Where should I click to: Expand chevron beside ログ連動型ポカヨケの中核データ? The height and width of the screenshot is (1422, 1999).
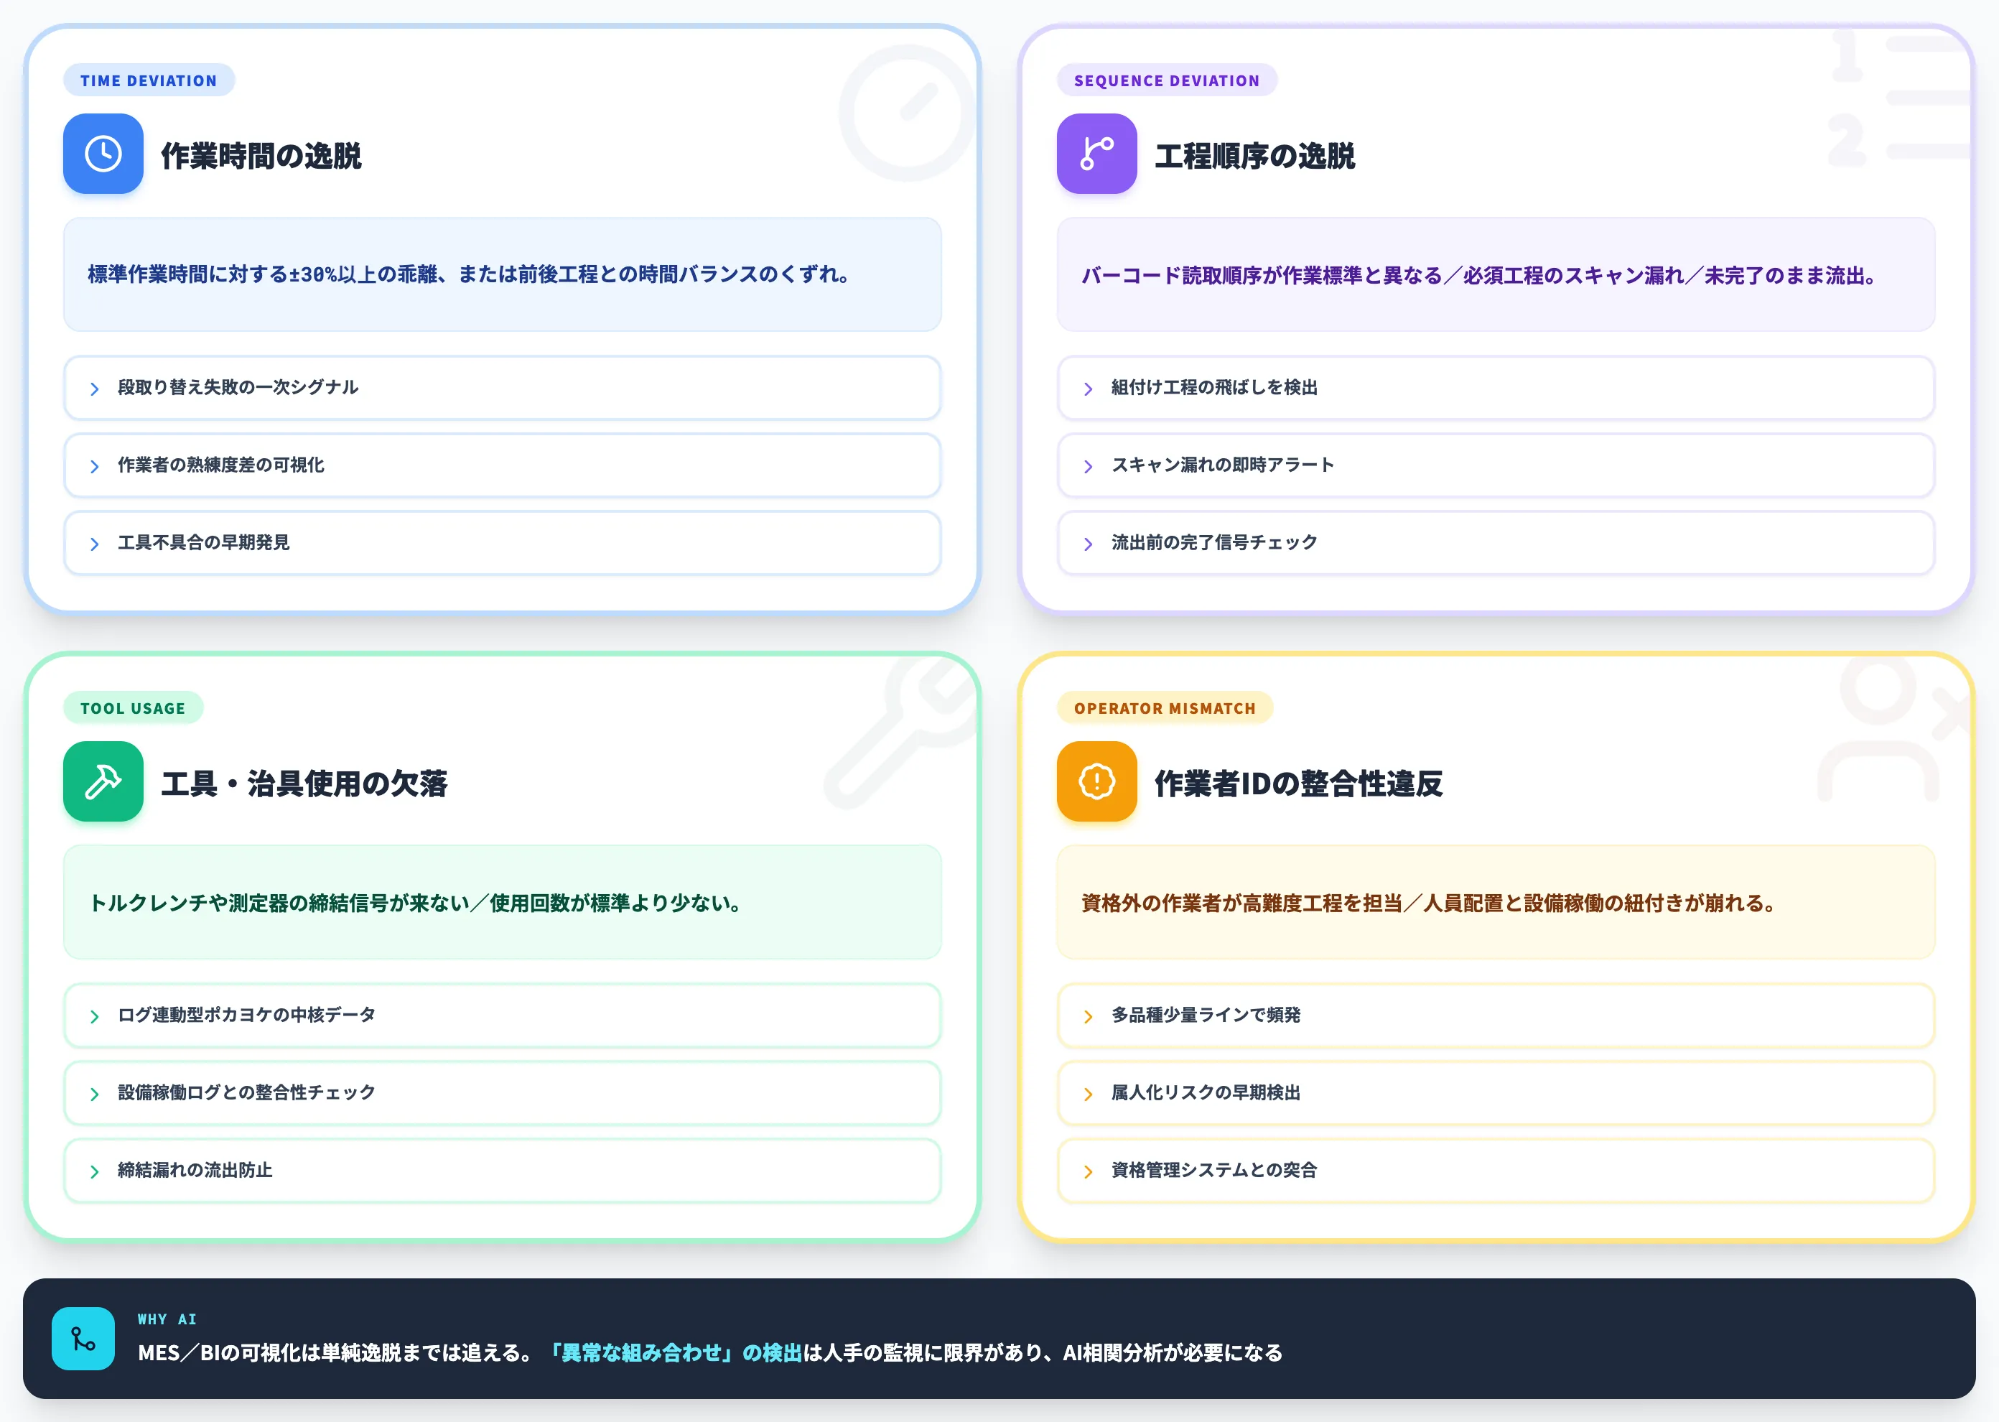[95, 1017]
